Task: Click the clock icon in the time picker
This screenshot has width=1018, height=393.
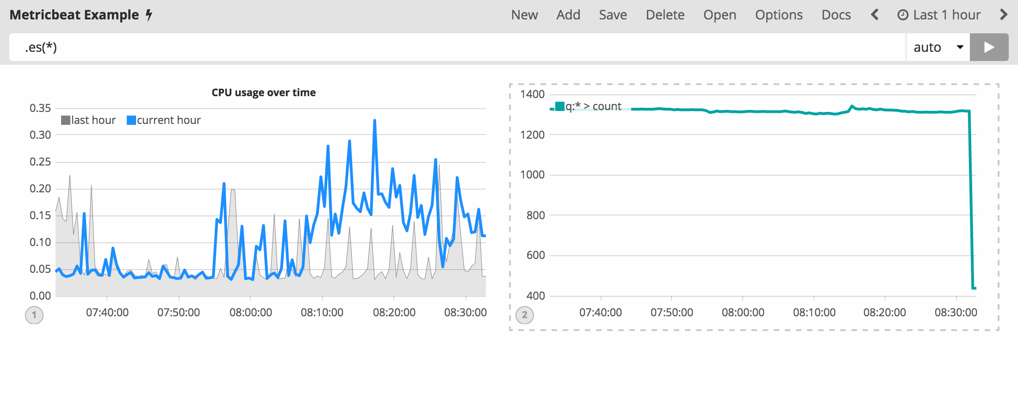Action: point(902,15)
